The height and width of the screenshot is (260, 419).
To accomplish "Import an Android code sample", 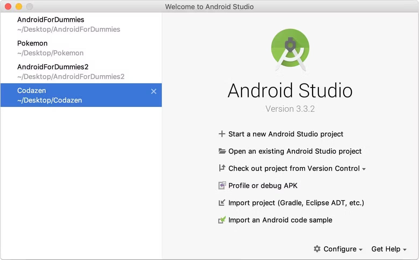I will 280,220.
